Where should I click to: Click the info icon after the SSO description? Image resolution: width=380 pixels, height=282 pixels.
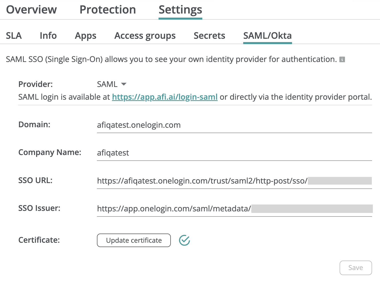[342, 59]
